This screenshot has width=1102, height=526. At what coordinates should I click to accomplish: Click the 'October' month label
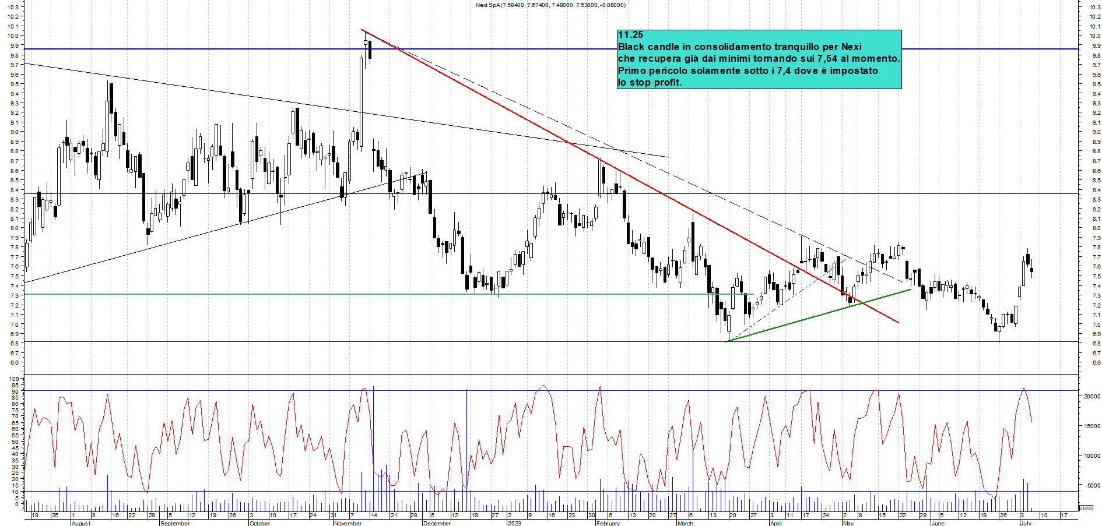(259, 523)
